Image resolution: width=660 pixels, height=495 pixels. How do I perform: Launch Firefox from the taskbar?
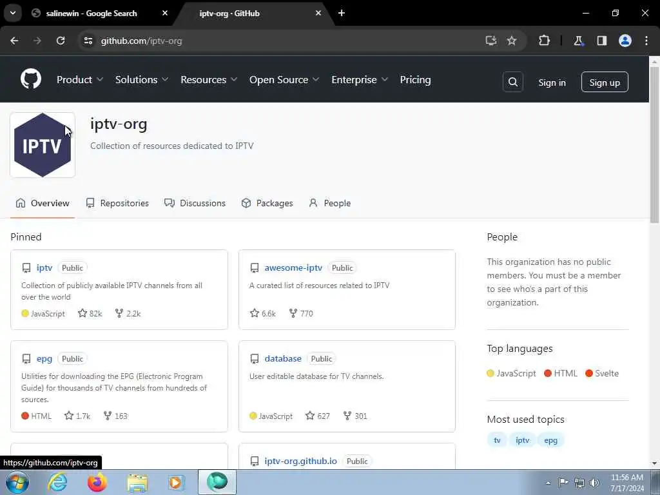[97, 482]
